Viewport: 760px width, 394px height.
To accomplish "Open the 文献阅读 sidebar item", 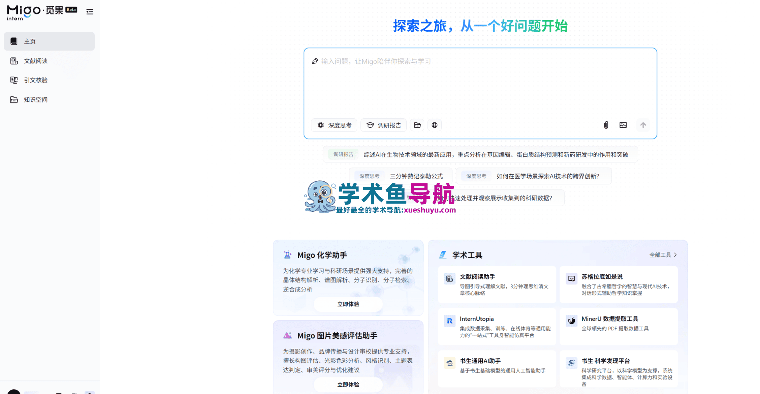I will coord(49,61).
